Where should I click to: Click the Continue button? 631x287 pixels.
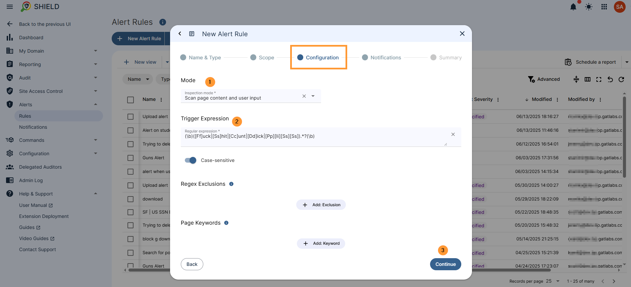pos(445,264)
